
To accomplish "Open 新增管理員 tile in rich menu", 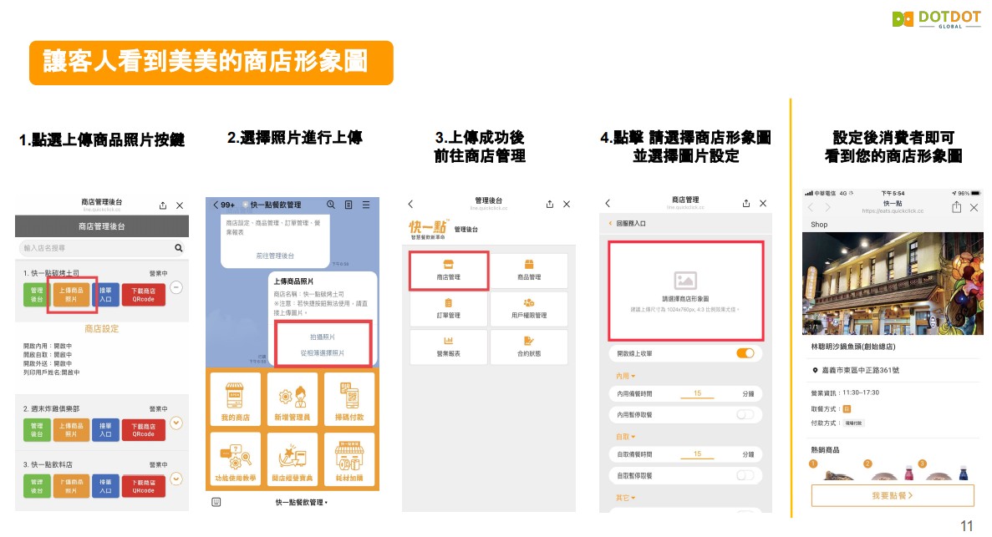I will 293,400.
